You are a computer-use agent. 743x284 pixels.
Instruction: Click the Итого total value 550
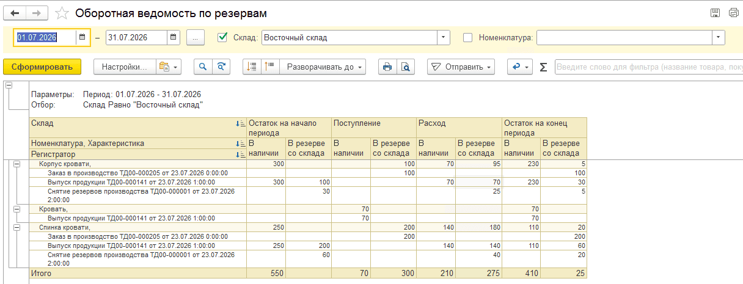[277, 274]
